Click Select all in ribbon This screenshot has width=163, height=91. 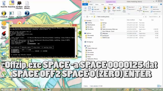click(154, 7)
